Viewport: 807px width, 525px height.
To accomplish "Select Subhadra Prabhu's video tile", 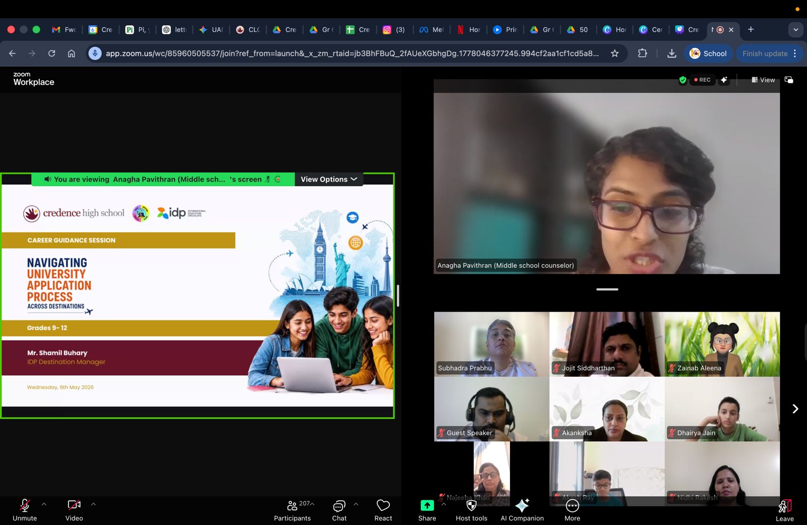I will tap(492, 344).
